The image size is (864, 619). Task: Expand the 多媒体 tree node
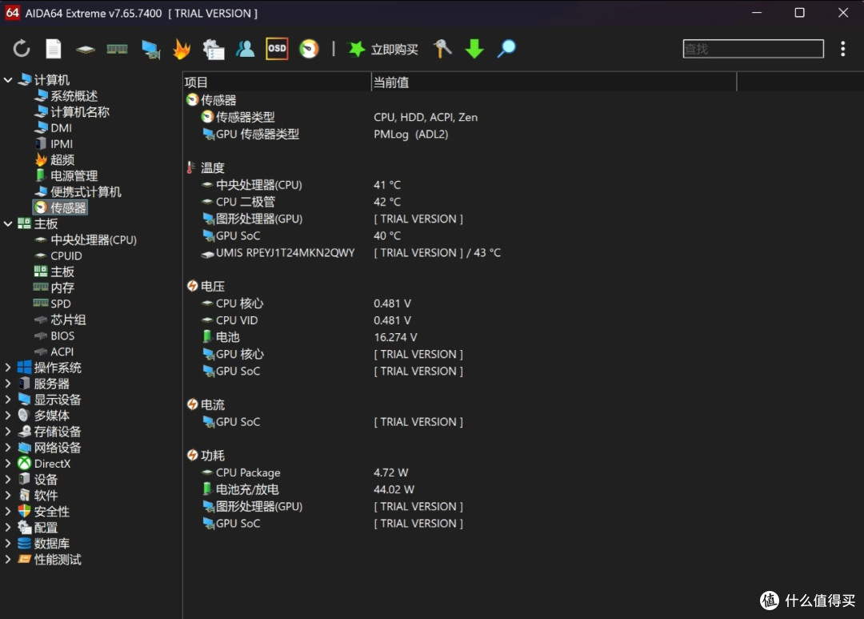click(x=8, y=416)
